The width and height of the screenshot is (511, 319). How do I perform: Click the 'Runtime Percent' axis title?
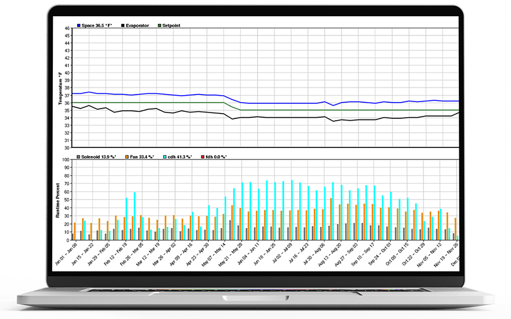[x=57, y=200]
